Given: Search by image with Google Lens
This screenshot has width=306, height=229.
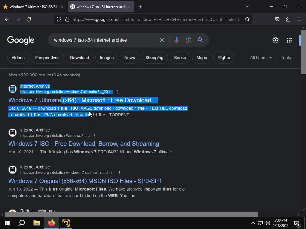Looking at the screenshot, I should coord(188,40).
